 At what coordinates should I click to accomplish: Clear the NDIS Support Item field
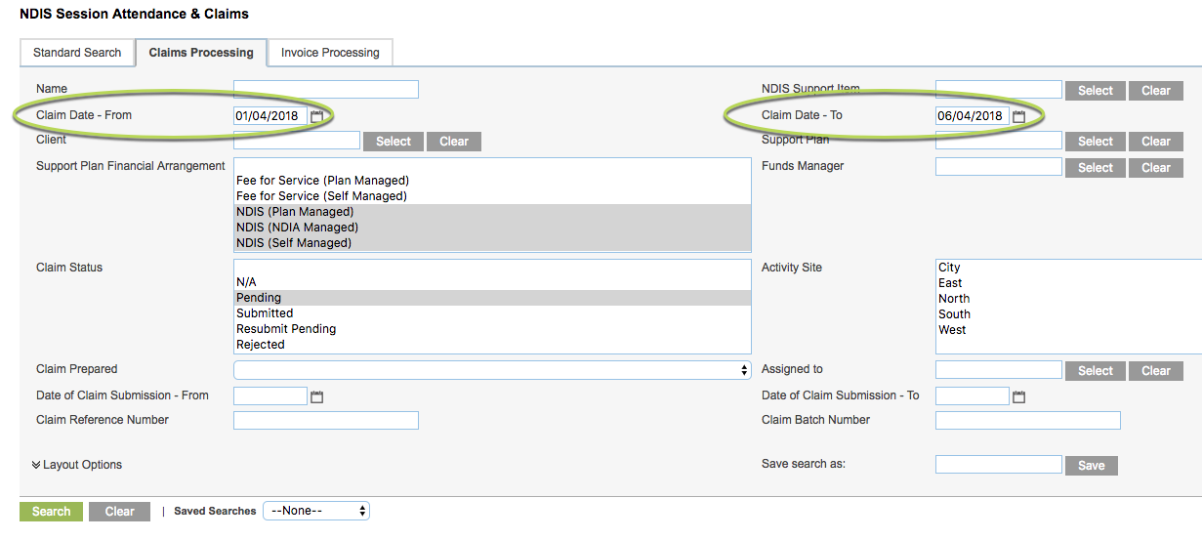1156,91
